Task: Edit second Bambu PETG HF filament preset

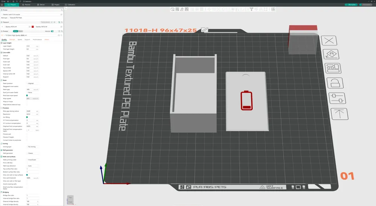Action: tap(61, 27)
